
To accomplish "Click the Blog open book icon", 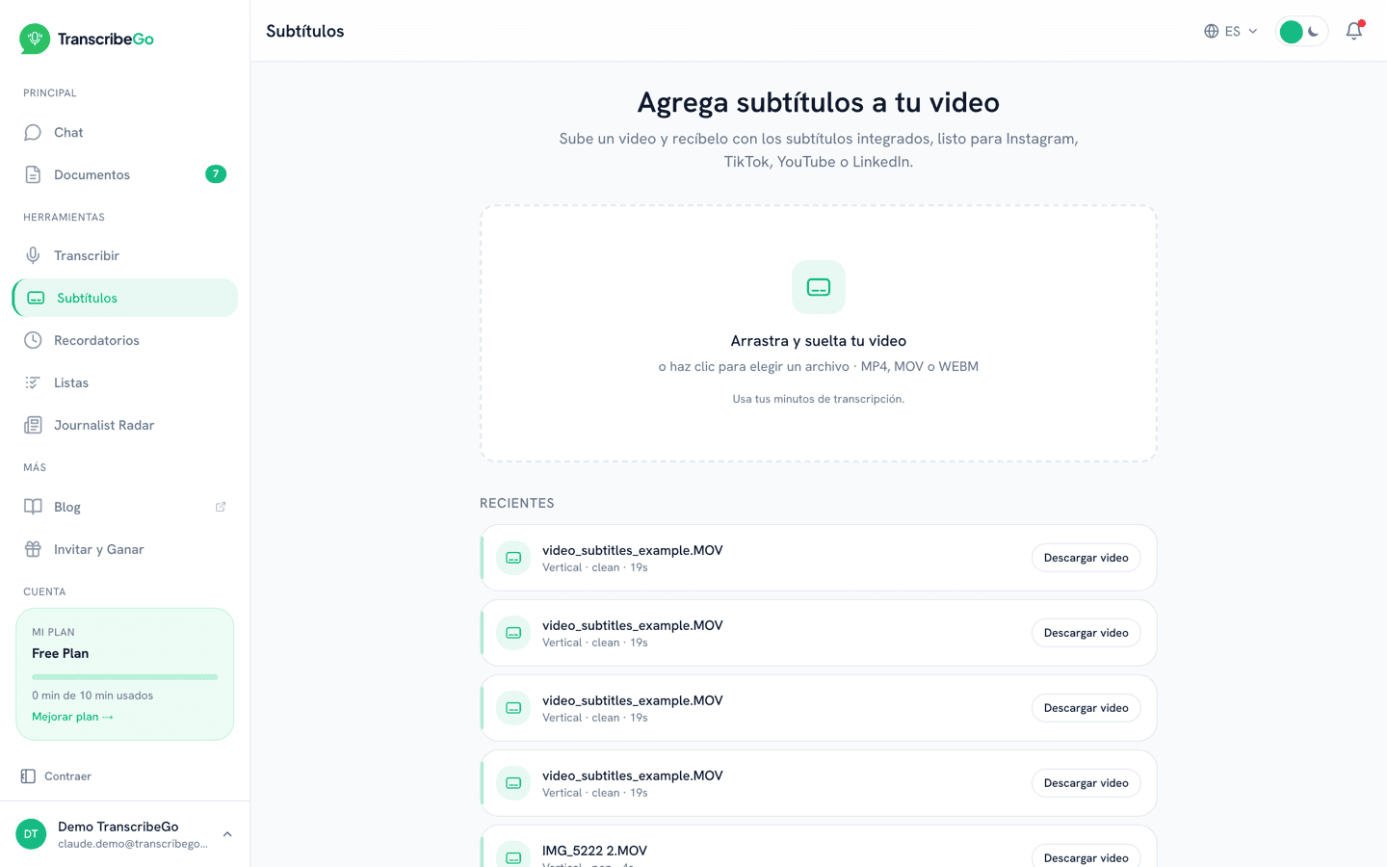I will click(33, 507).
